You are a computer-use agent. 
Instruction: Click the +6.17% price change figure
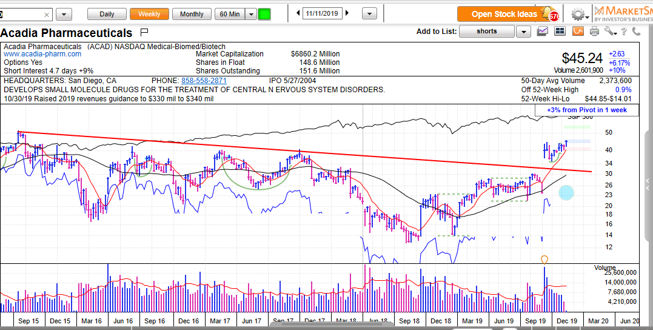[x=619, y=63]
